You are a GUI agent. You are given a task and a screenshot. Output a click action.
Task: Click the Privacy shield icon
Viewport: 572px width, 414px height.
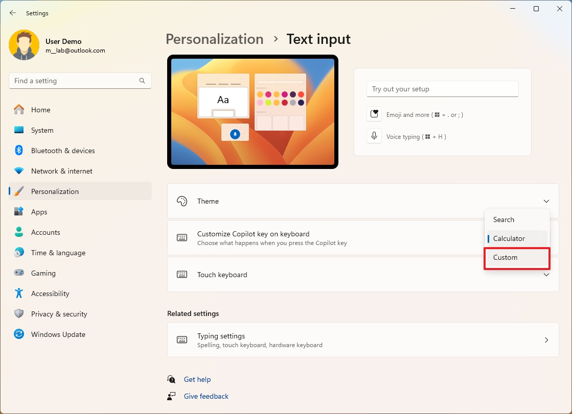tap(19, 313)
